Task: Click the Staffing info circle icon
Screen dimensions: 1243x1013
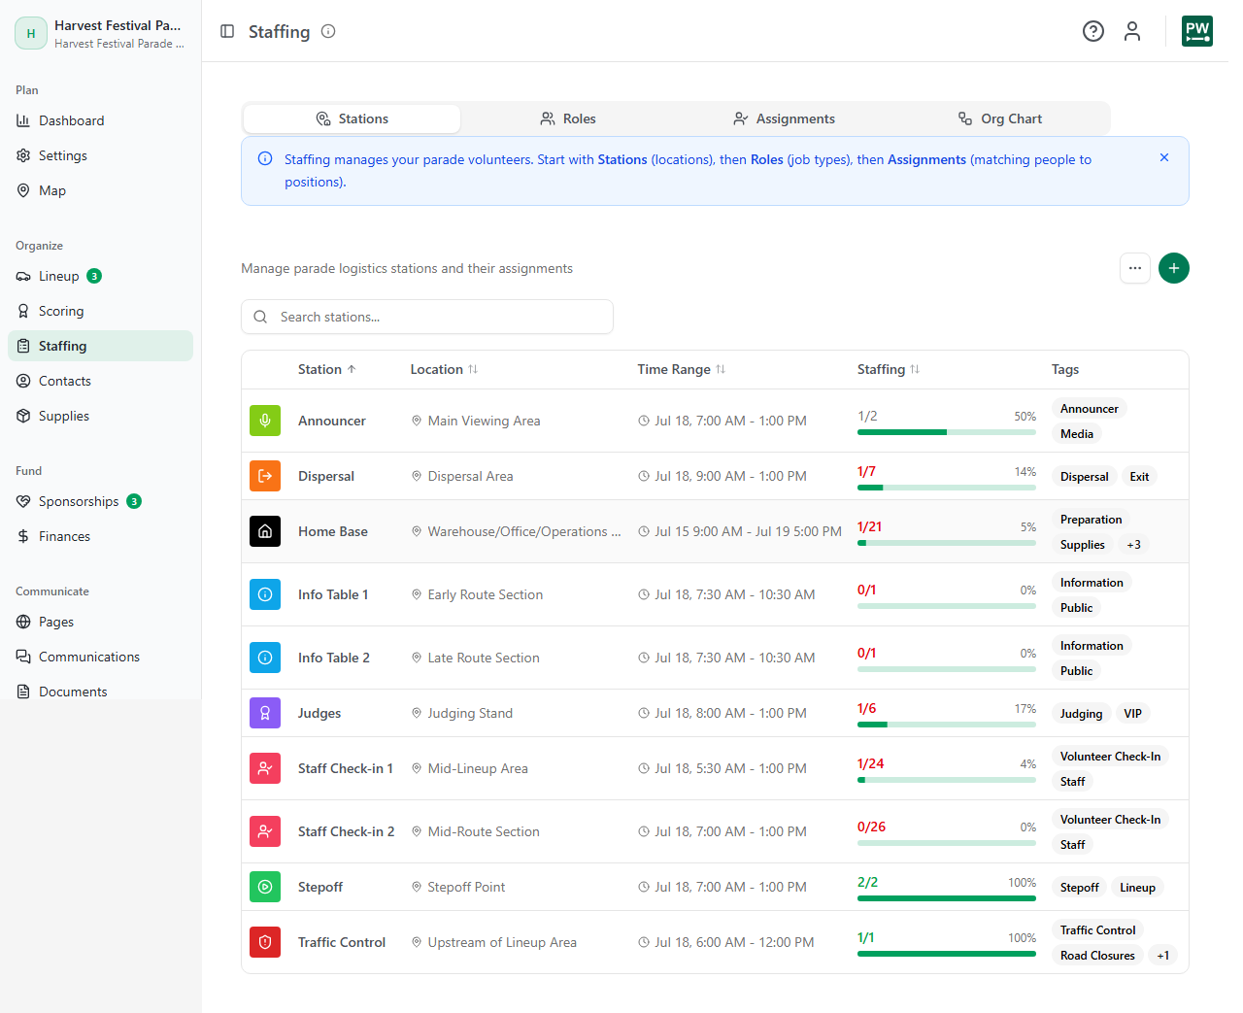Action: coord(328,31)
